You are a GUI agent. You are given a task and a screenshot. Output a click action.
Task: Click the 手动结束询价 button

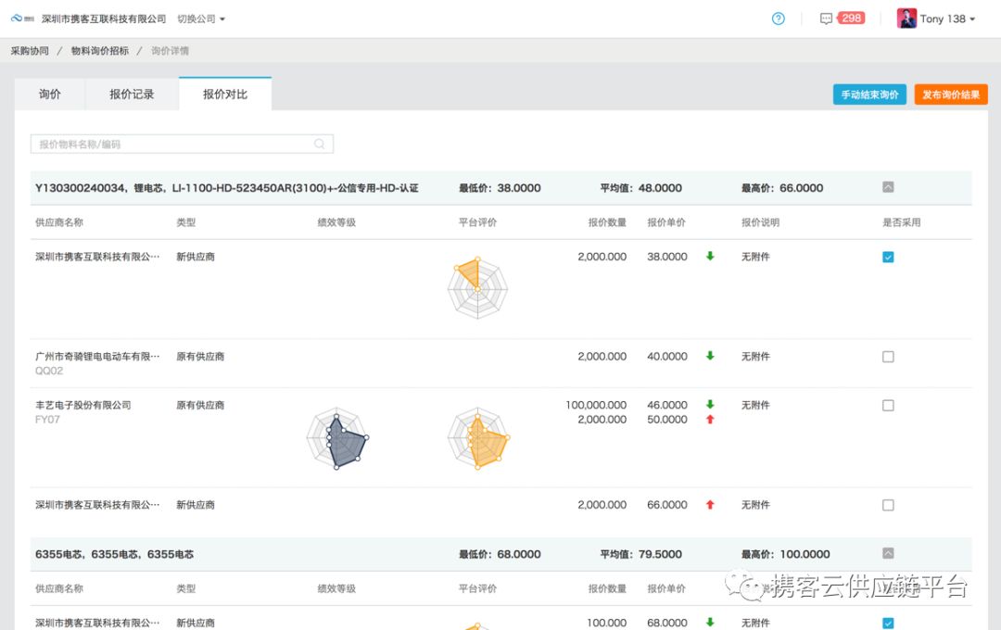868,94
